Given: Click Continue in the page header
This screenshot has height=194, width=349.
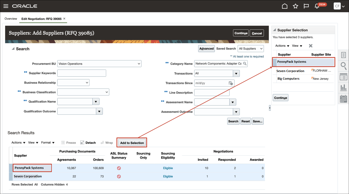Looking at the screenshot, I should pos(241,33).
